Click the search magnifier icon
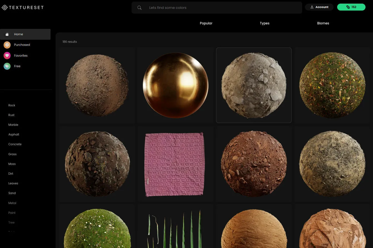 click(x=139, y=8)
